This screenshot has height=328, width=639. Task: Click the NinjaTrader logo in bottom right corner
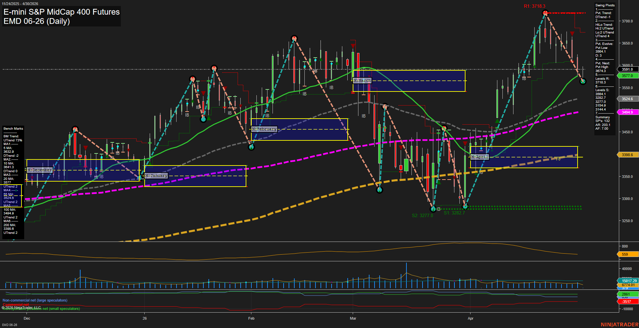click(x=619, y=324)
